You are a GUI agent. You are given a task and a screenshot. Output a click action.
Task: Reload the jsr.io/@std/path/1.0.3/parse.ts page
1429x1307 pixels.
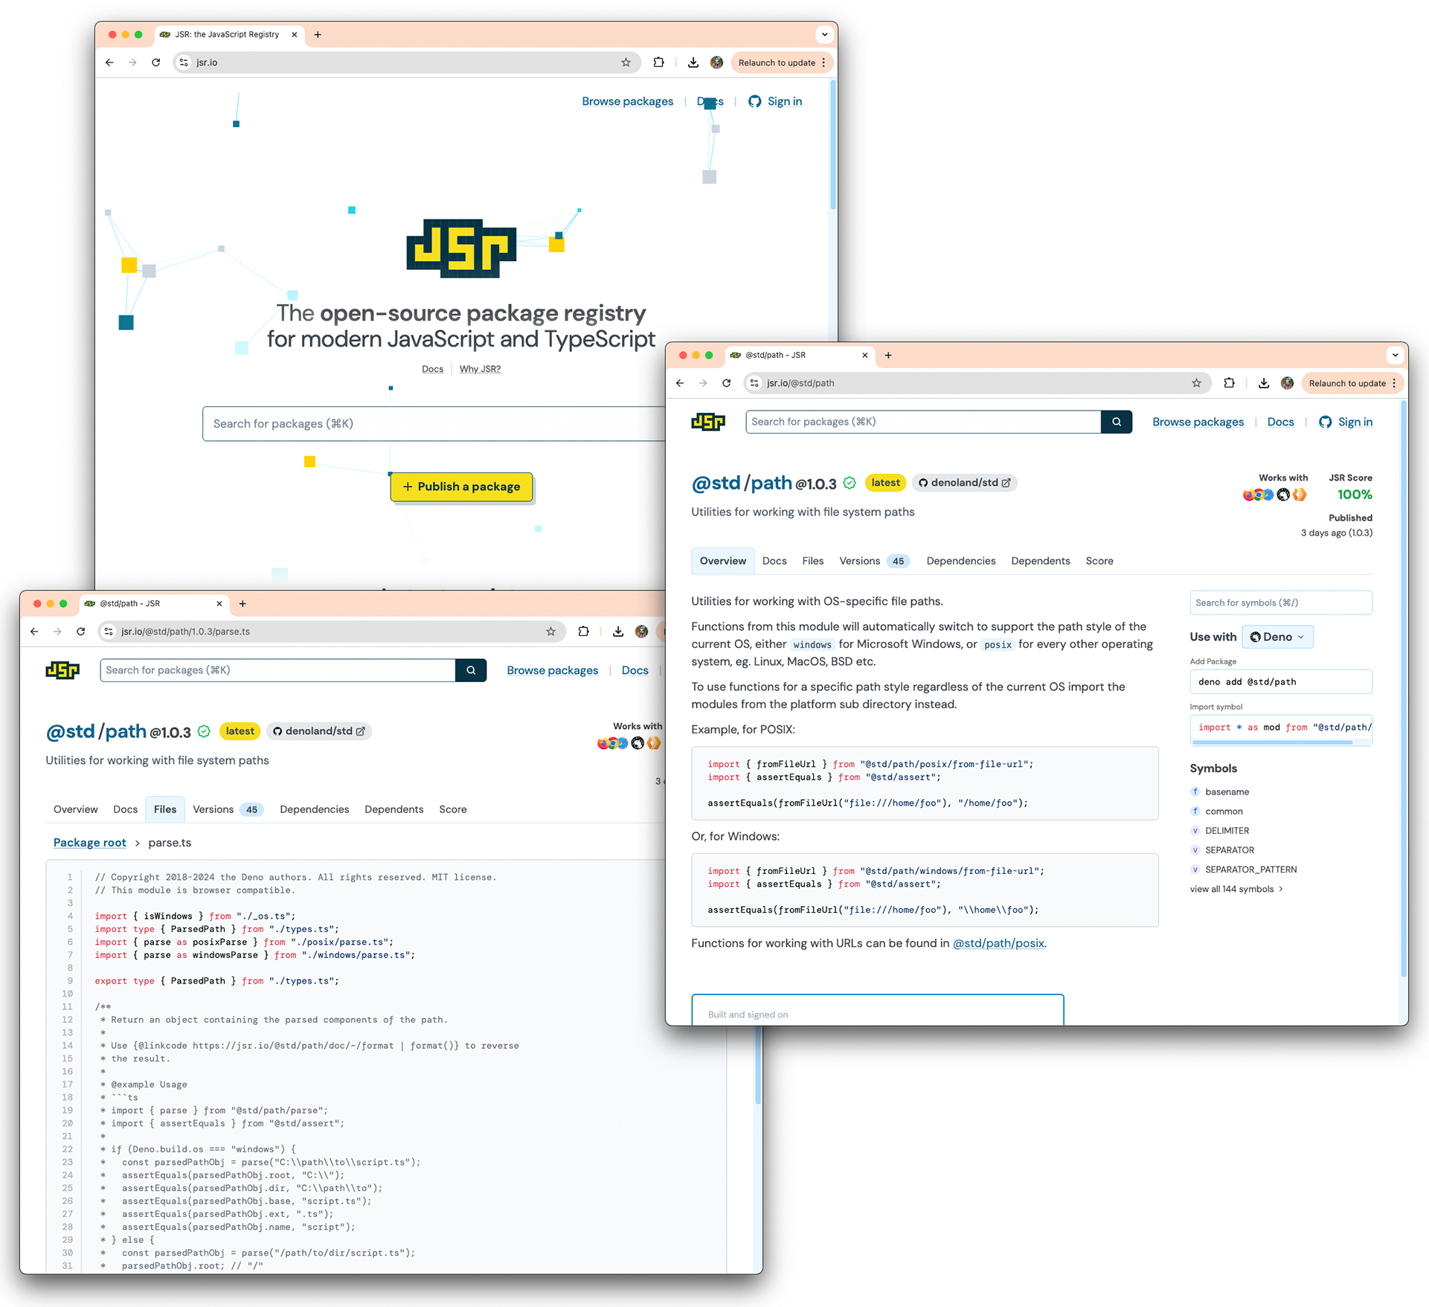81,632
